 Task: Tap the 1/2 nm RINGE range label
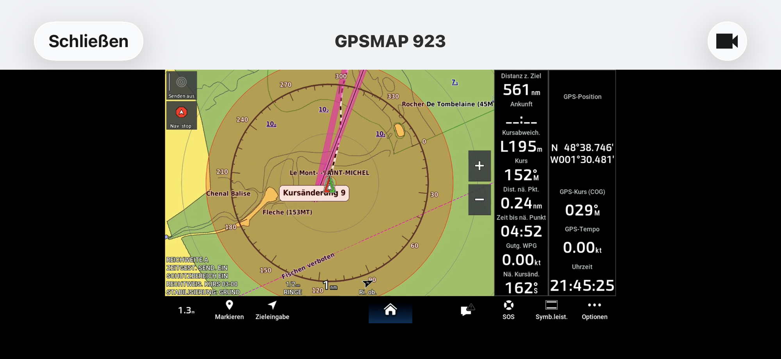point(293,288)
